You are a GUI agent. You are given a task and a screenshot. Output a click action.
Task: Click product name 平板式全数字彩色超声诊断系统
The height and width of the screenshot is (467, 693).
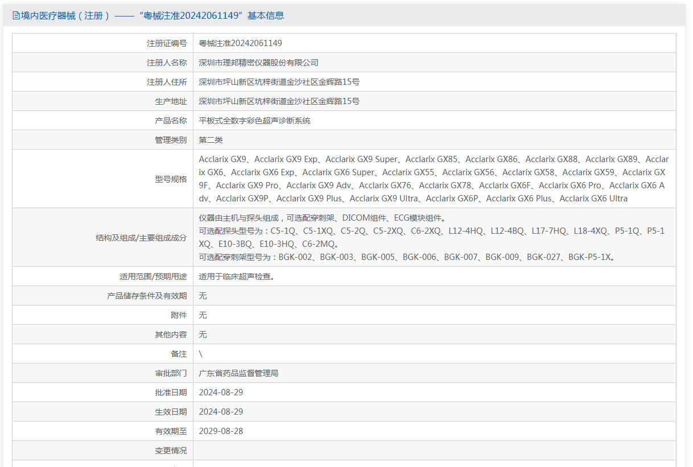pyautogui.click(x=254, y=121)
